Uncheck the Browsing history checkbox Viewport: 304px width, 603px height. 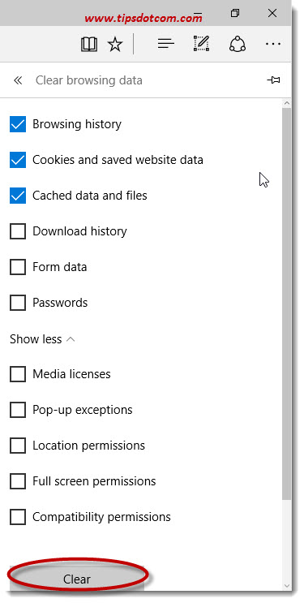tap(18, 124)
